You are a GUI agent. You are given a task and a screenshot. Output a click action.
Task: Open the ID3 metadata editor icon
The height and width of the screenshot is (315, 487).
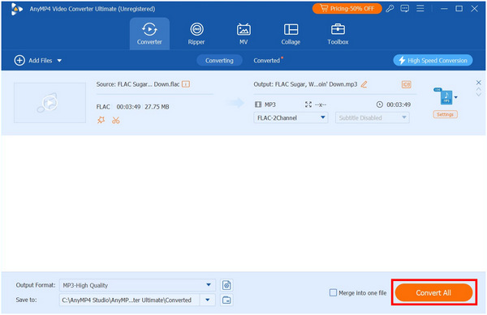click(x=407, y=84)
